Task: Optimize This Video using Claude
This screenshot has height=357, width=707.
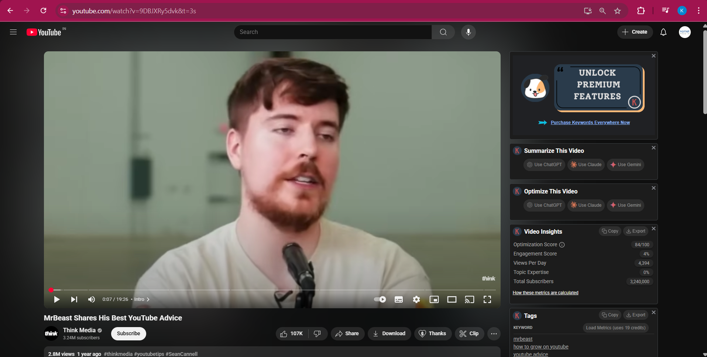Action: point(586,205)
